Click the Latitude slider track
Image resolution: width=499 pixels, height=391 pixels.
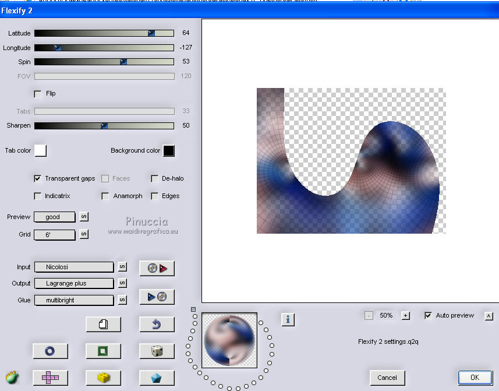(104, 33)
